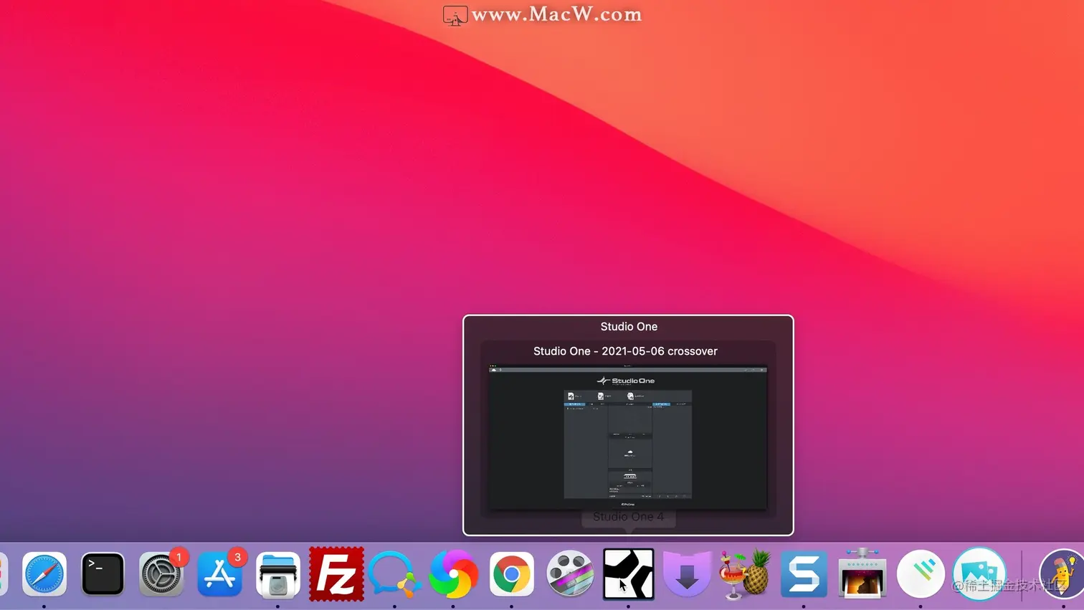Image resolution: width=1084 pixels, height=610 pixels.
Task: Open System Preferences gear icon
Action: (x=161, y=574)
